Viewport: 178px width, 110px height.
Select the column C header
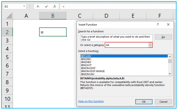tap(80, 16)
